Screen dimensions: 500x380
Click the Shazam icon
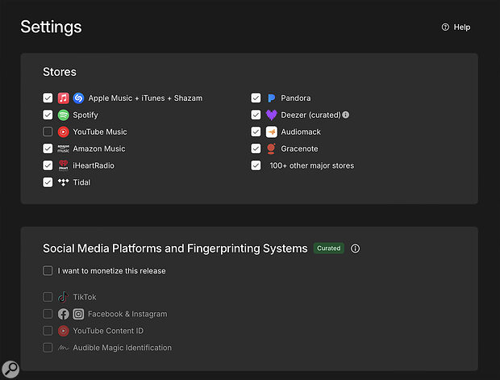click(78, 98)
